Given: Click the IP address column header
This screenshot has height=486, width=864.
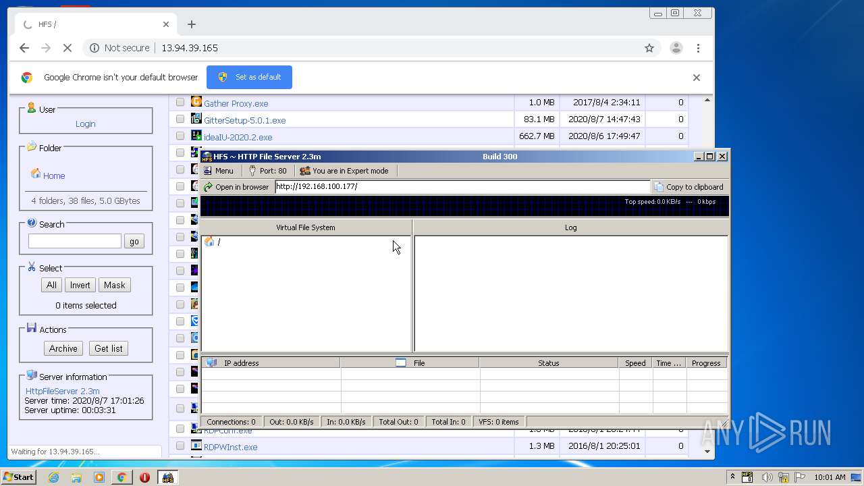Looking at the screenshot, I should pos(271,363).
